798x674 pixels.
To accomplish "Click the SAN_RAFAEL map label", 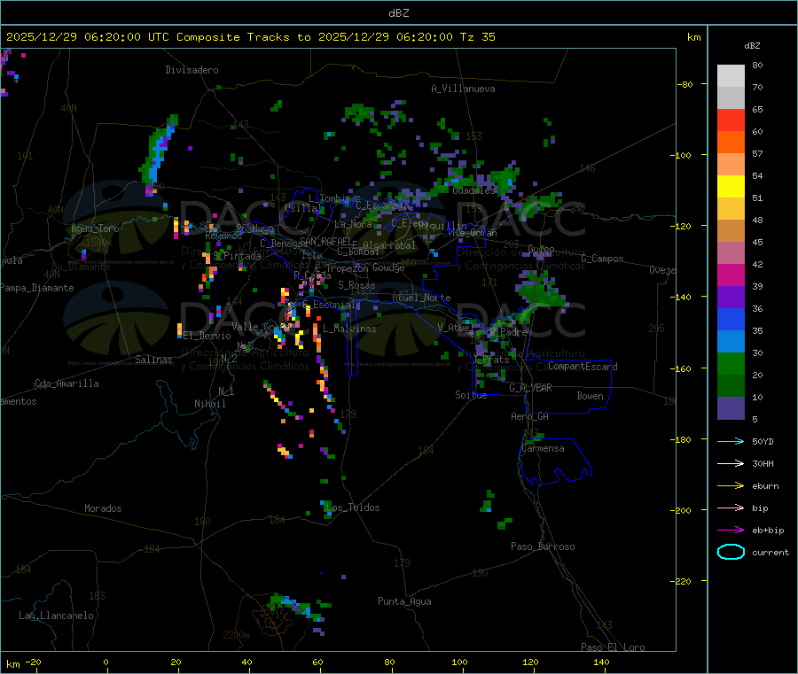I will pyautogui.click(x=325, y=241).
